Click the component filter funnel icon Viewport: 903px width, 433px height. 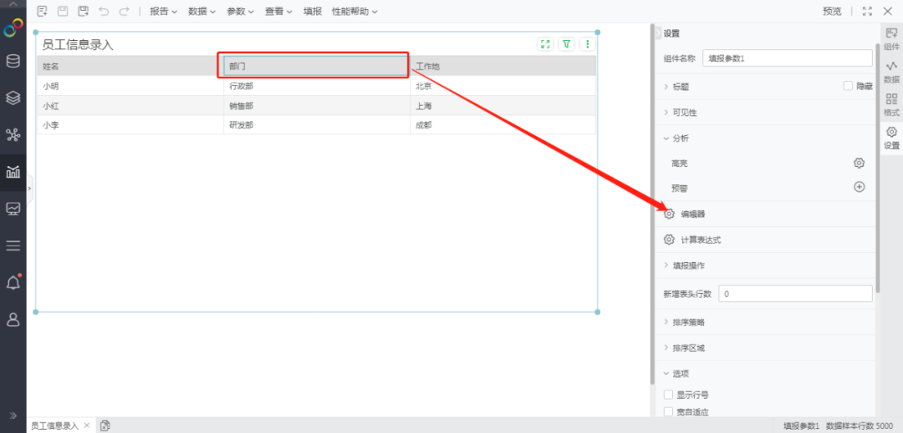click(x=567, y=43)
